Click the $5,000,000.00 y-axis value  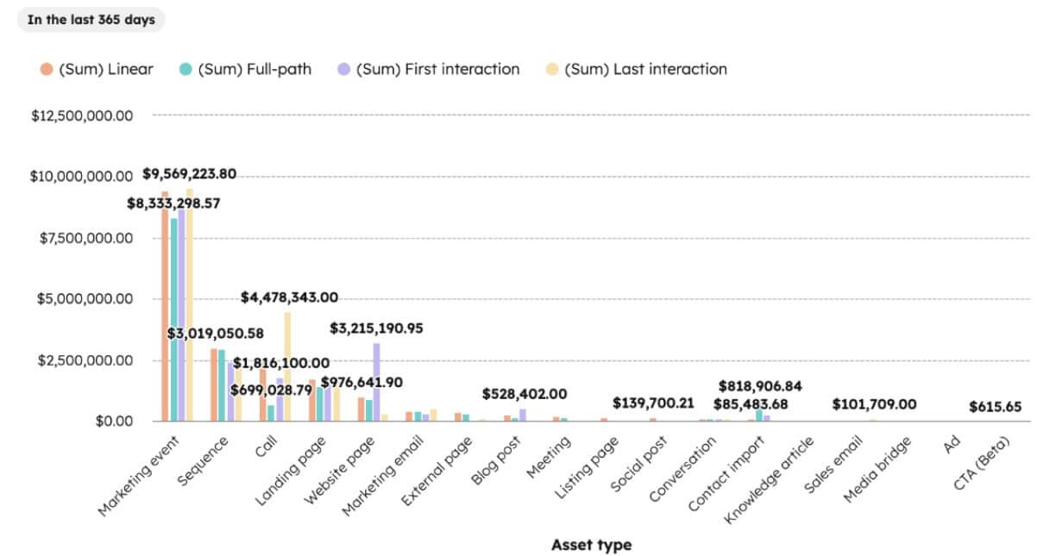click(86, 299)
